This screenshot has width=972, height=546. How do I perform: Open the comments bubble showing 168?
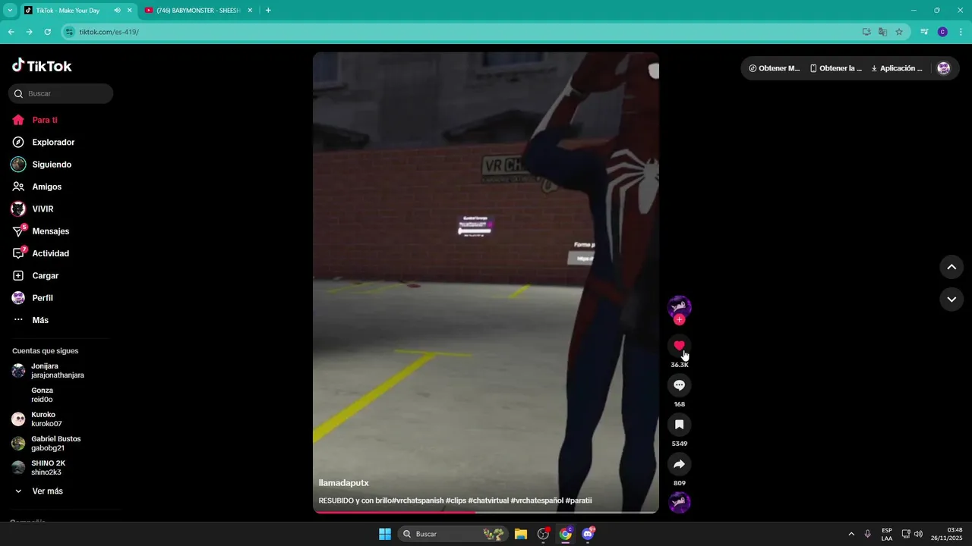[x=679, y=385]
